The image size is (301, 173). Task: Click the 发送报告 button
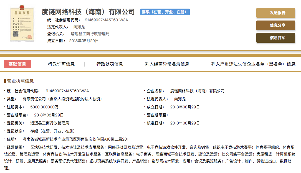(276, 13)
